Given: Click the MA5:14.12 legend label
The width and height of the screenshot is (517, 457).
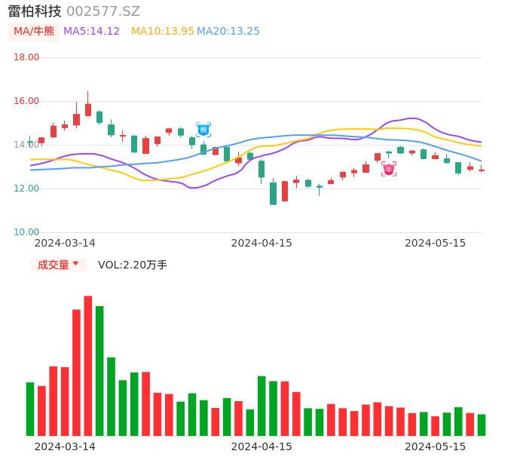Looking at the screenshot, I should pyautogui.click(x=91, y=32).
